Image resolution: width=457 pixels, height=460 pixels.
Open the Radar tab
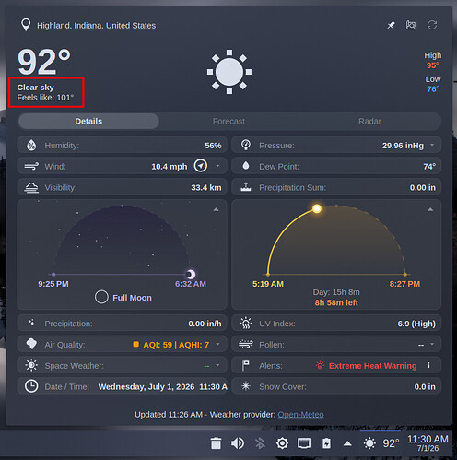pos(369,121)
